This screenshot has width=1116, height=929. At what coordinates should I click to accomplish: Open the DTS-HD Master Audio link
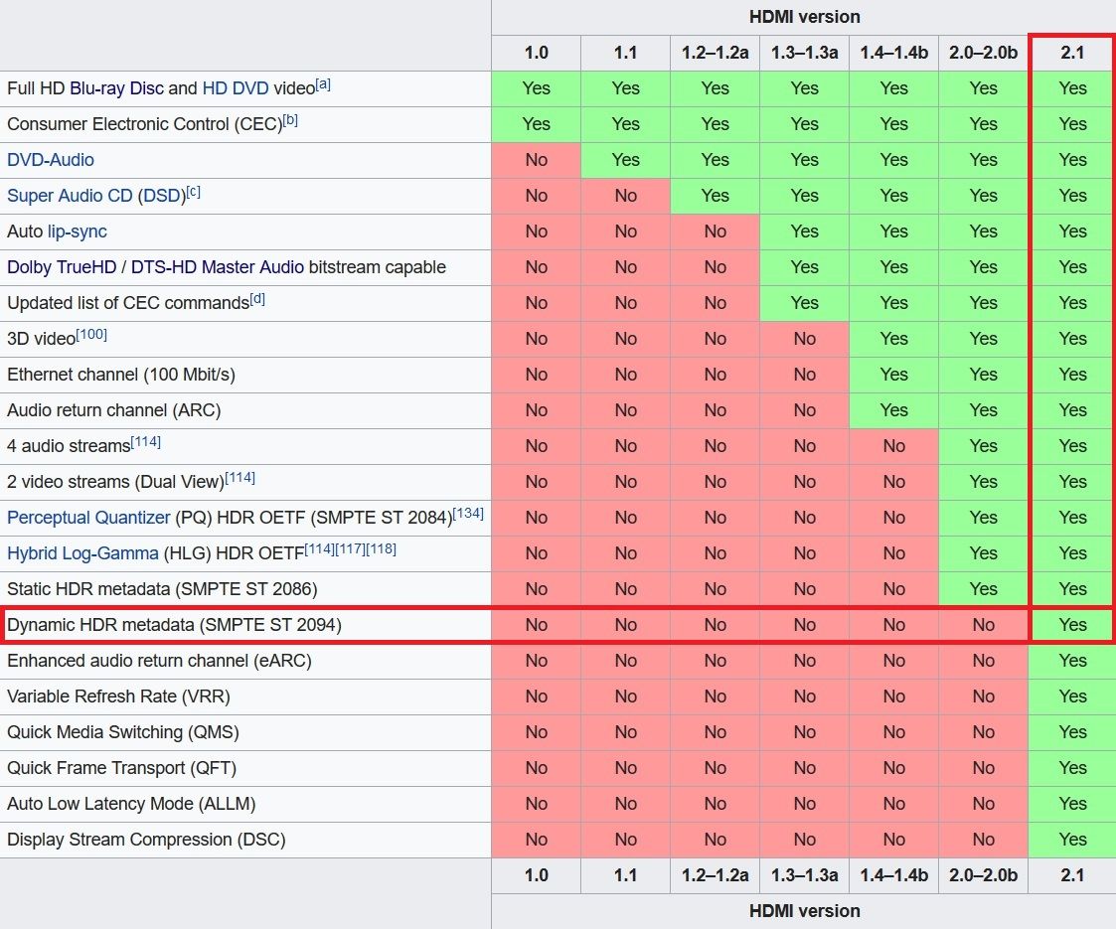pos(217,267)
